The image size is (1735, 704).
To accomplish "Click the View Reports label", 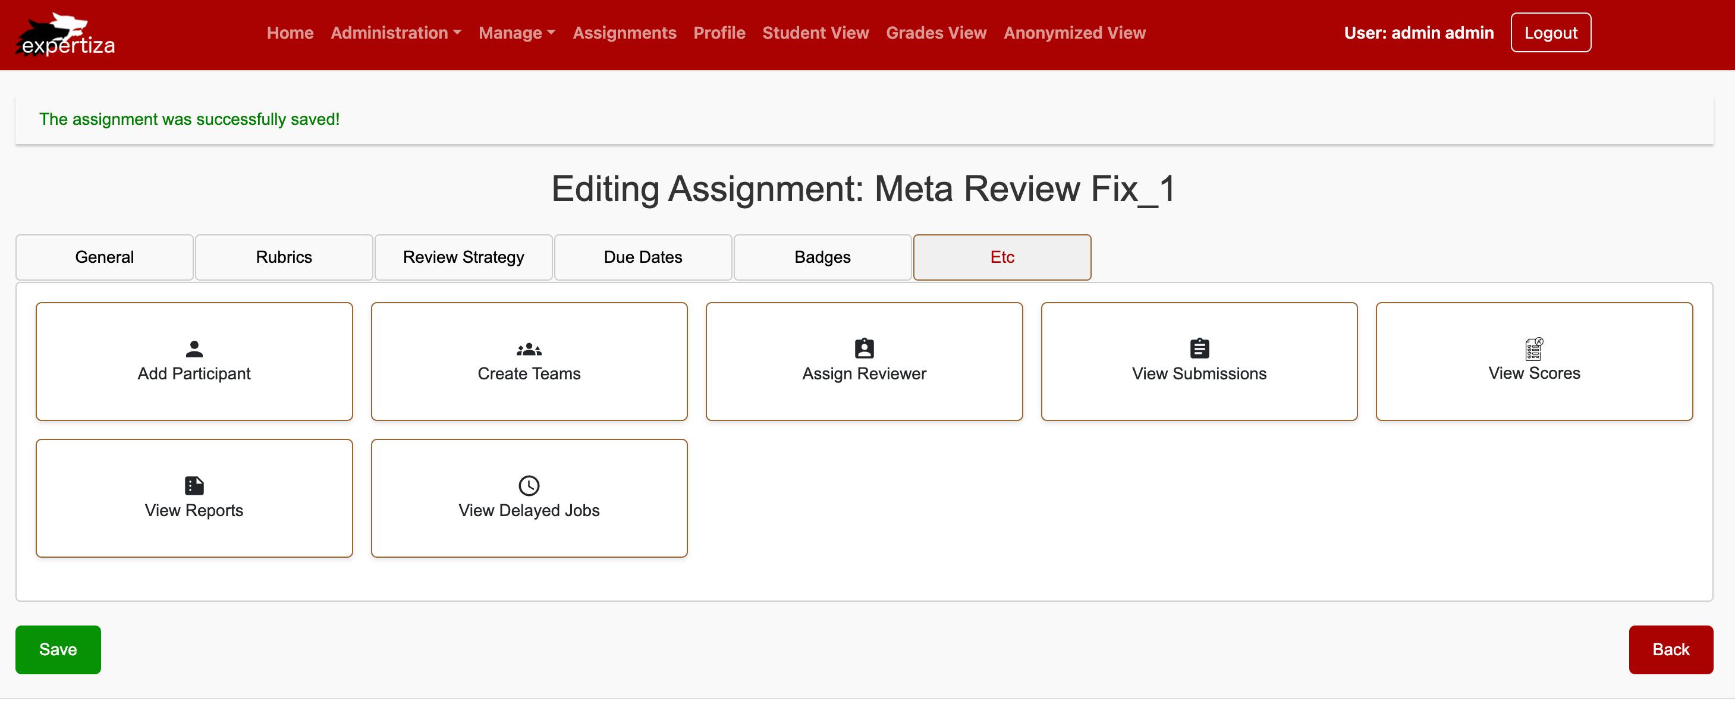I will 194,511.
